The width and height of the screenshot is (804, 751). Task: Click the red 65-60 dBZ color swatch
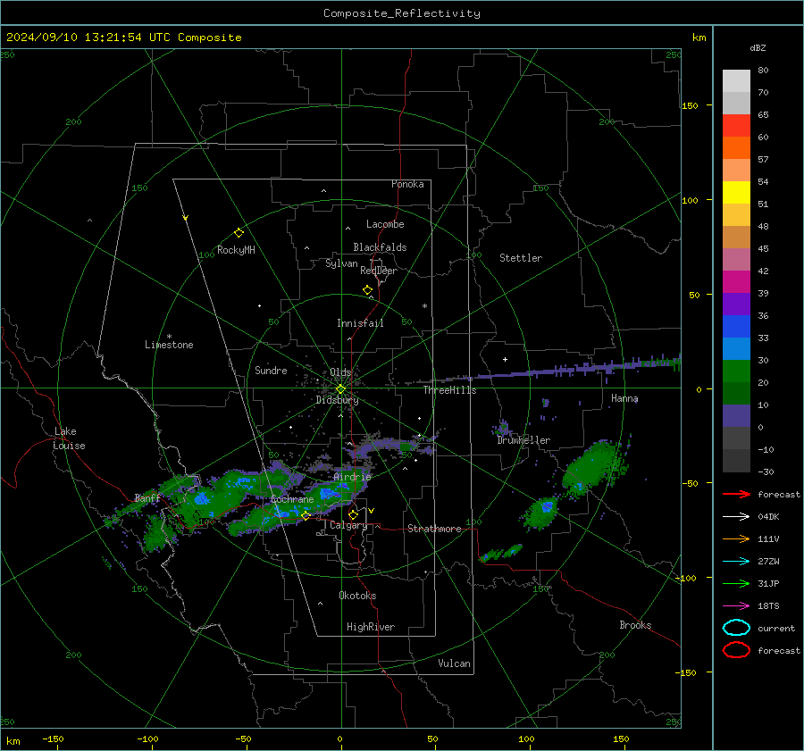[x=736, y=126]
